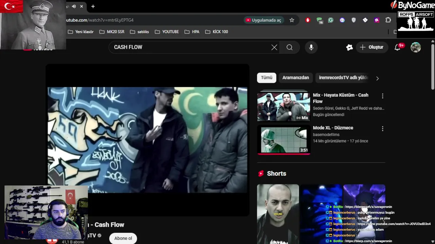The height and width of the screenshot is (244, 435).
Task: Click the Shorts section header
Action: (x=272, y=174)
